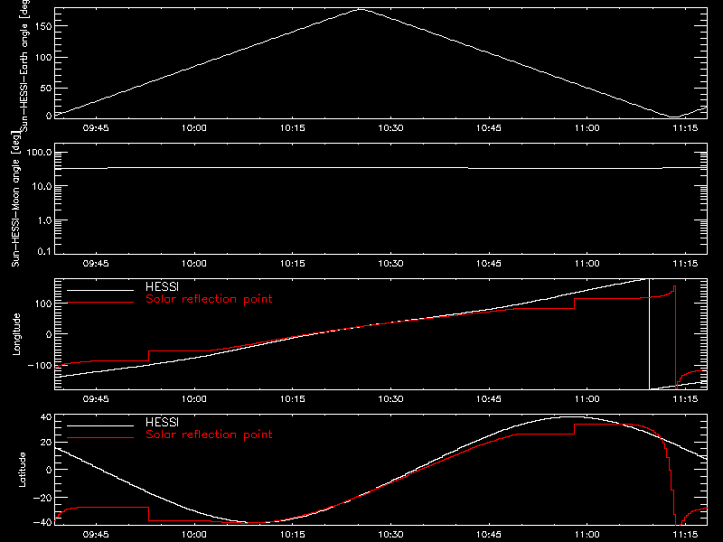Click the Sun-HESSI-Earth angle axis title
Viewport: 723px width, 542px height.
click(24, 65)
